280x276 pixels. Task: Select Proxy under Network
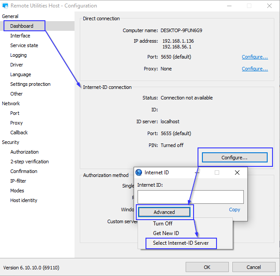click(x=17, y=123)
